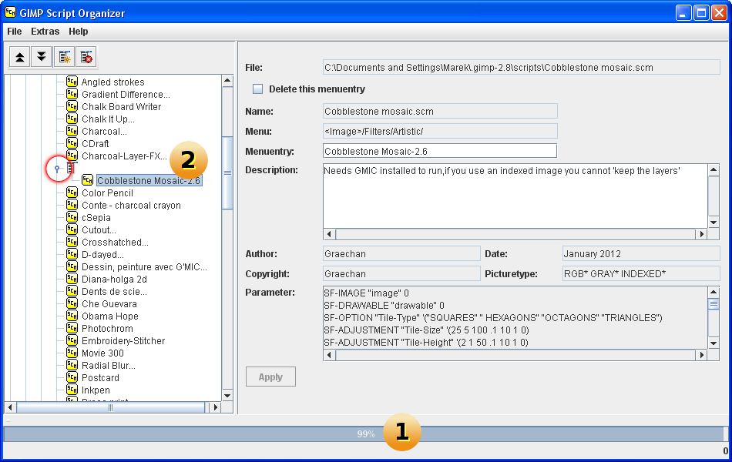
Task: Tick the Delete this menuentry checkbox
Action: point(257,89)
